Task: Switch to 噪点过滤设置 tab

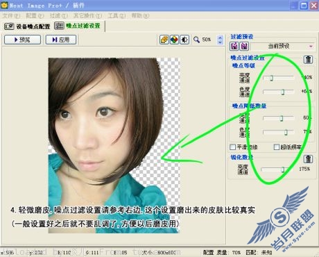Action: click(78, 26)
